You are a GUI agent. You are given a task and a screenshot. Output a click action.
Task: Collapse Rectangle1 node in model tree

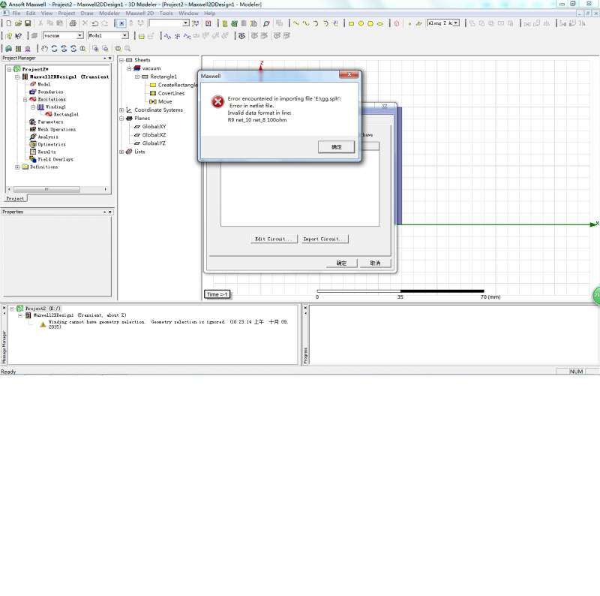pos(137,77)
